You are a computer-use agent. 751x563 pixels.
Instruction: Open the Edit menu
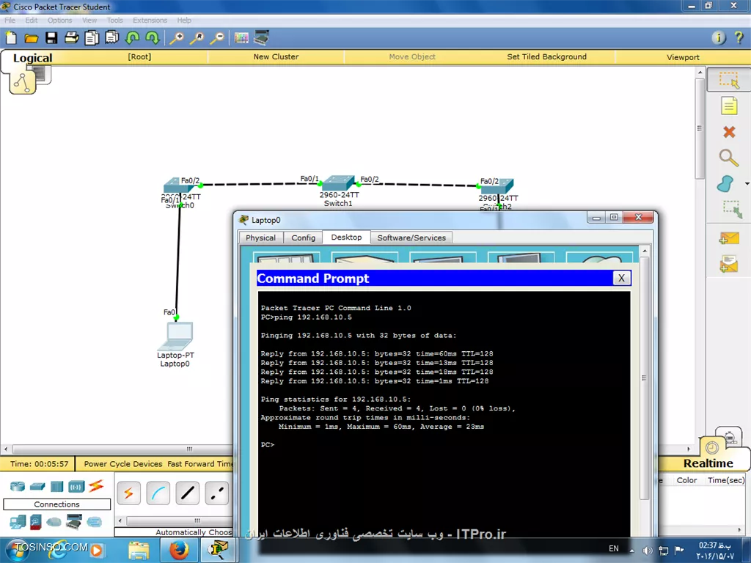32,20
